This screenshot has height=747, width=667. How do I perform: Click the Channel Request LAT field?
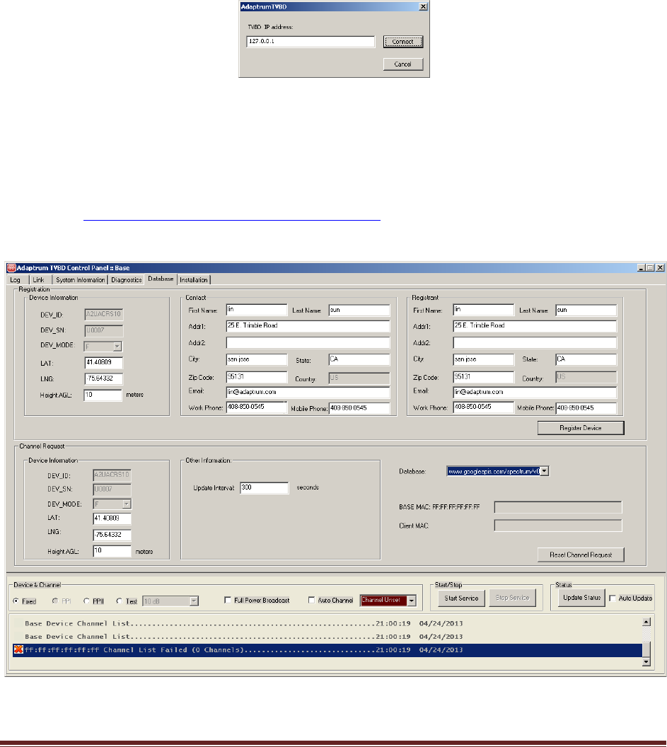coord(112,519)
